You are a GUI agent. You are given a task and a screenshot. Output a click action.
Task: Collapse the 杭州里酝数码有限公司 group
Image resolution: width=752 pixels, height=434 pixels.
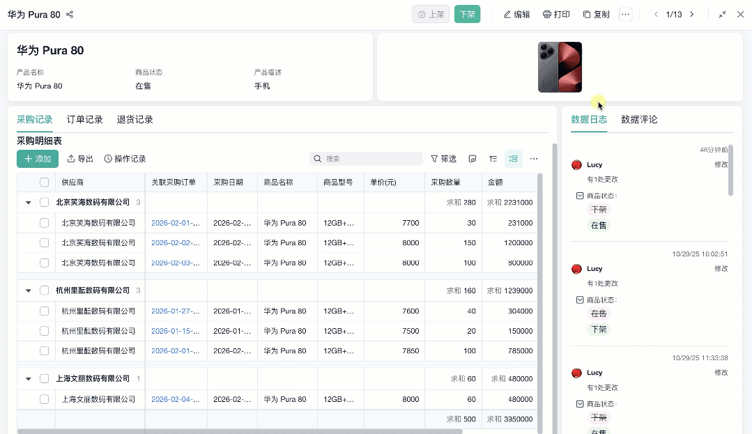[x=29, y=291]
